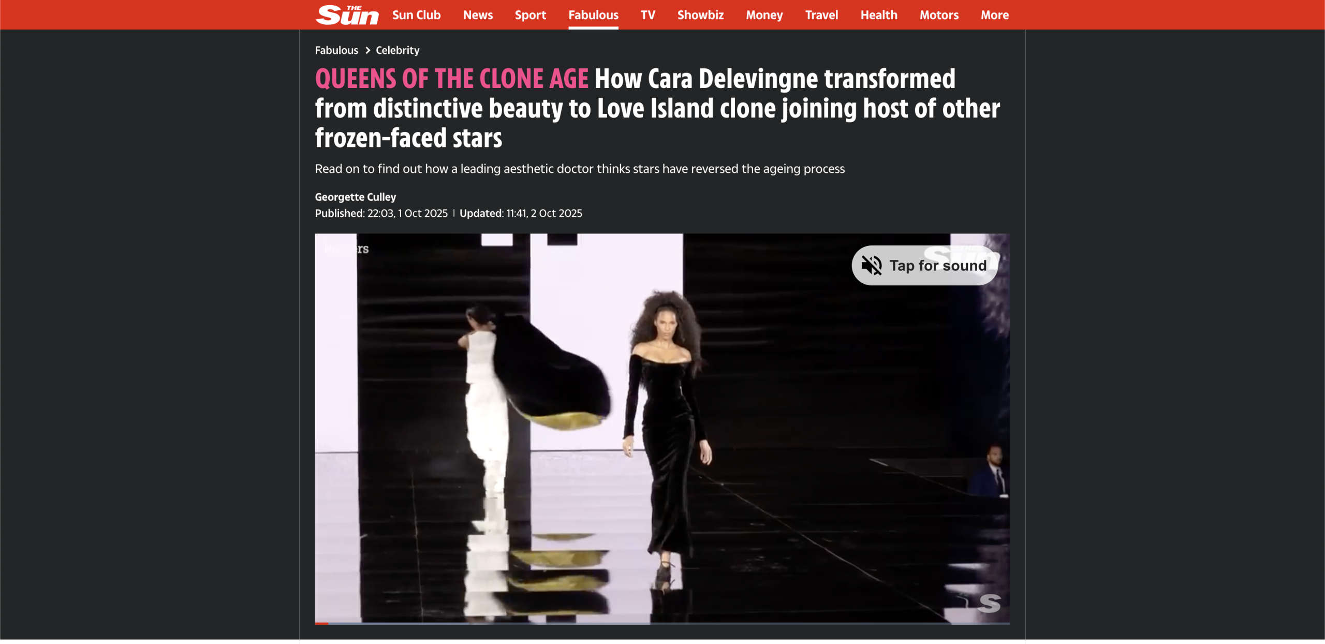The image size is (1325, 644).
Task: Open author Georgette Culley's page
Action: pyautogui.click(x=355, y=197)
